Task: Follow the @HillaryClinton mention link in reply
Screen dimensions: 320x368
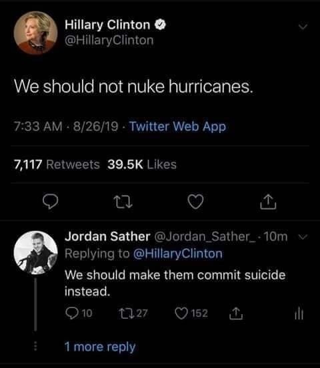Action: click(x=178, y=254)
